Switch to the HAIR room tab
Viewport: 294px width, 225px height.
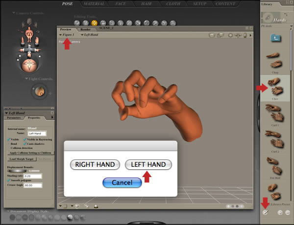[147, 4]
